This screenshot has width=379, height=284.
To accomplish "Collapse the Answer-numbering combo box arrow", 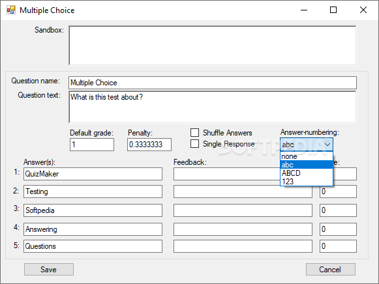I will pyautogui.click(x=327, y=145).
